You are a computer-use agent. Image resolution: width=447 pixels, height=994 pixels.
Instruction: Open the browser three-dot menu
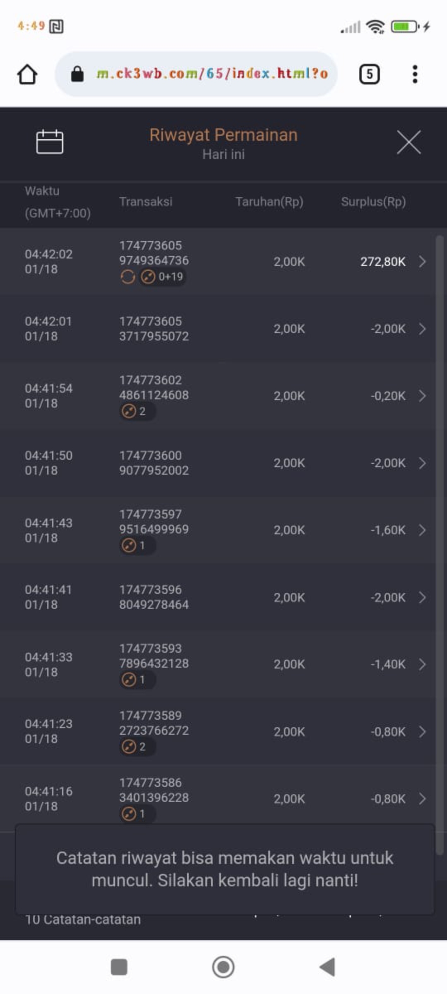click(x=415, y=75)
